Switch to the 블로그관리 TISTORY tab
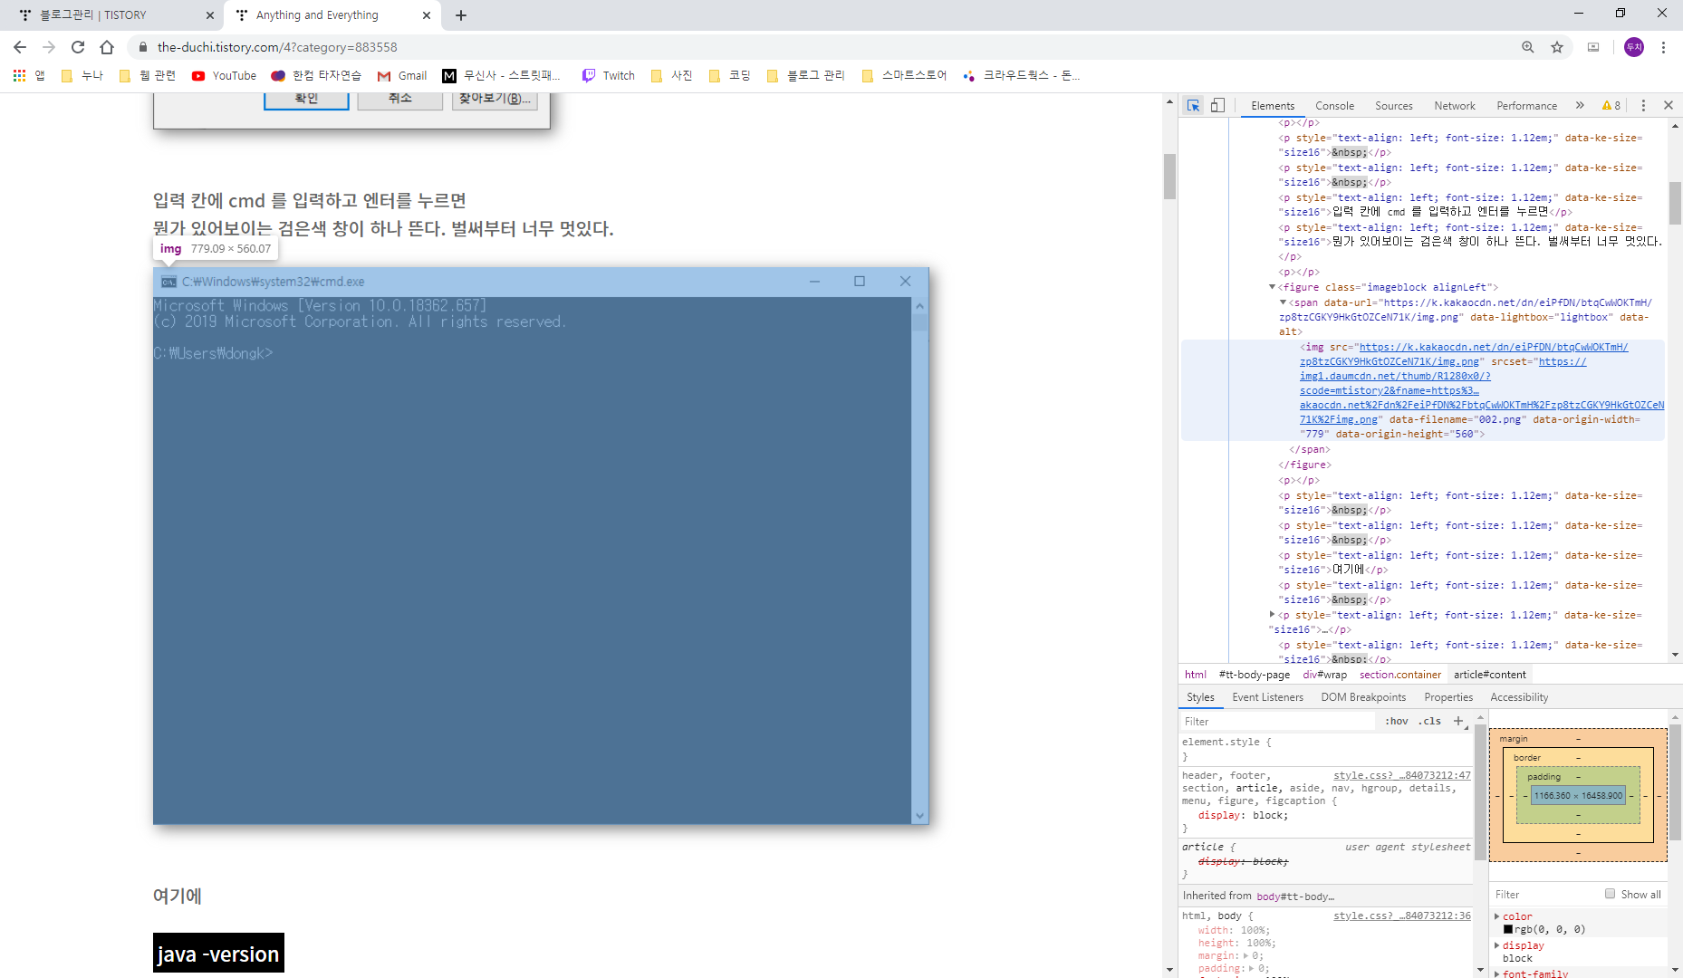The width and height of the screenshot is (1683, 978). click(x=109, y=15)
